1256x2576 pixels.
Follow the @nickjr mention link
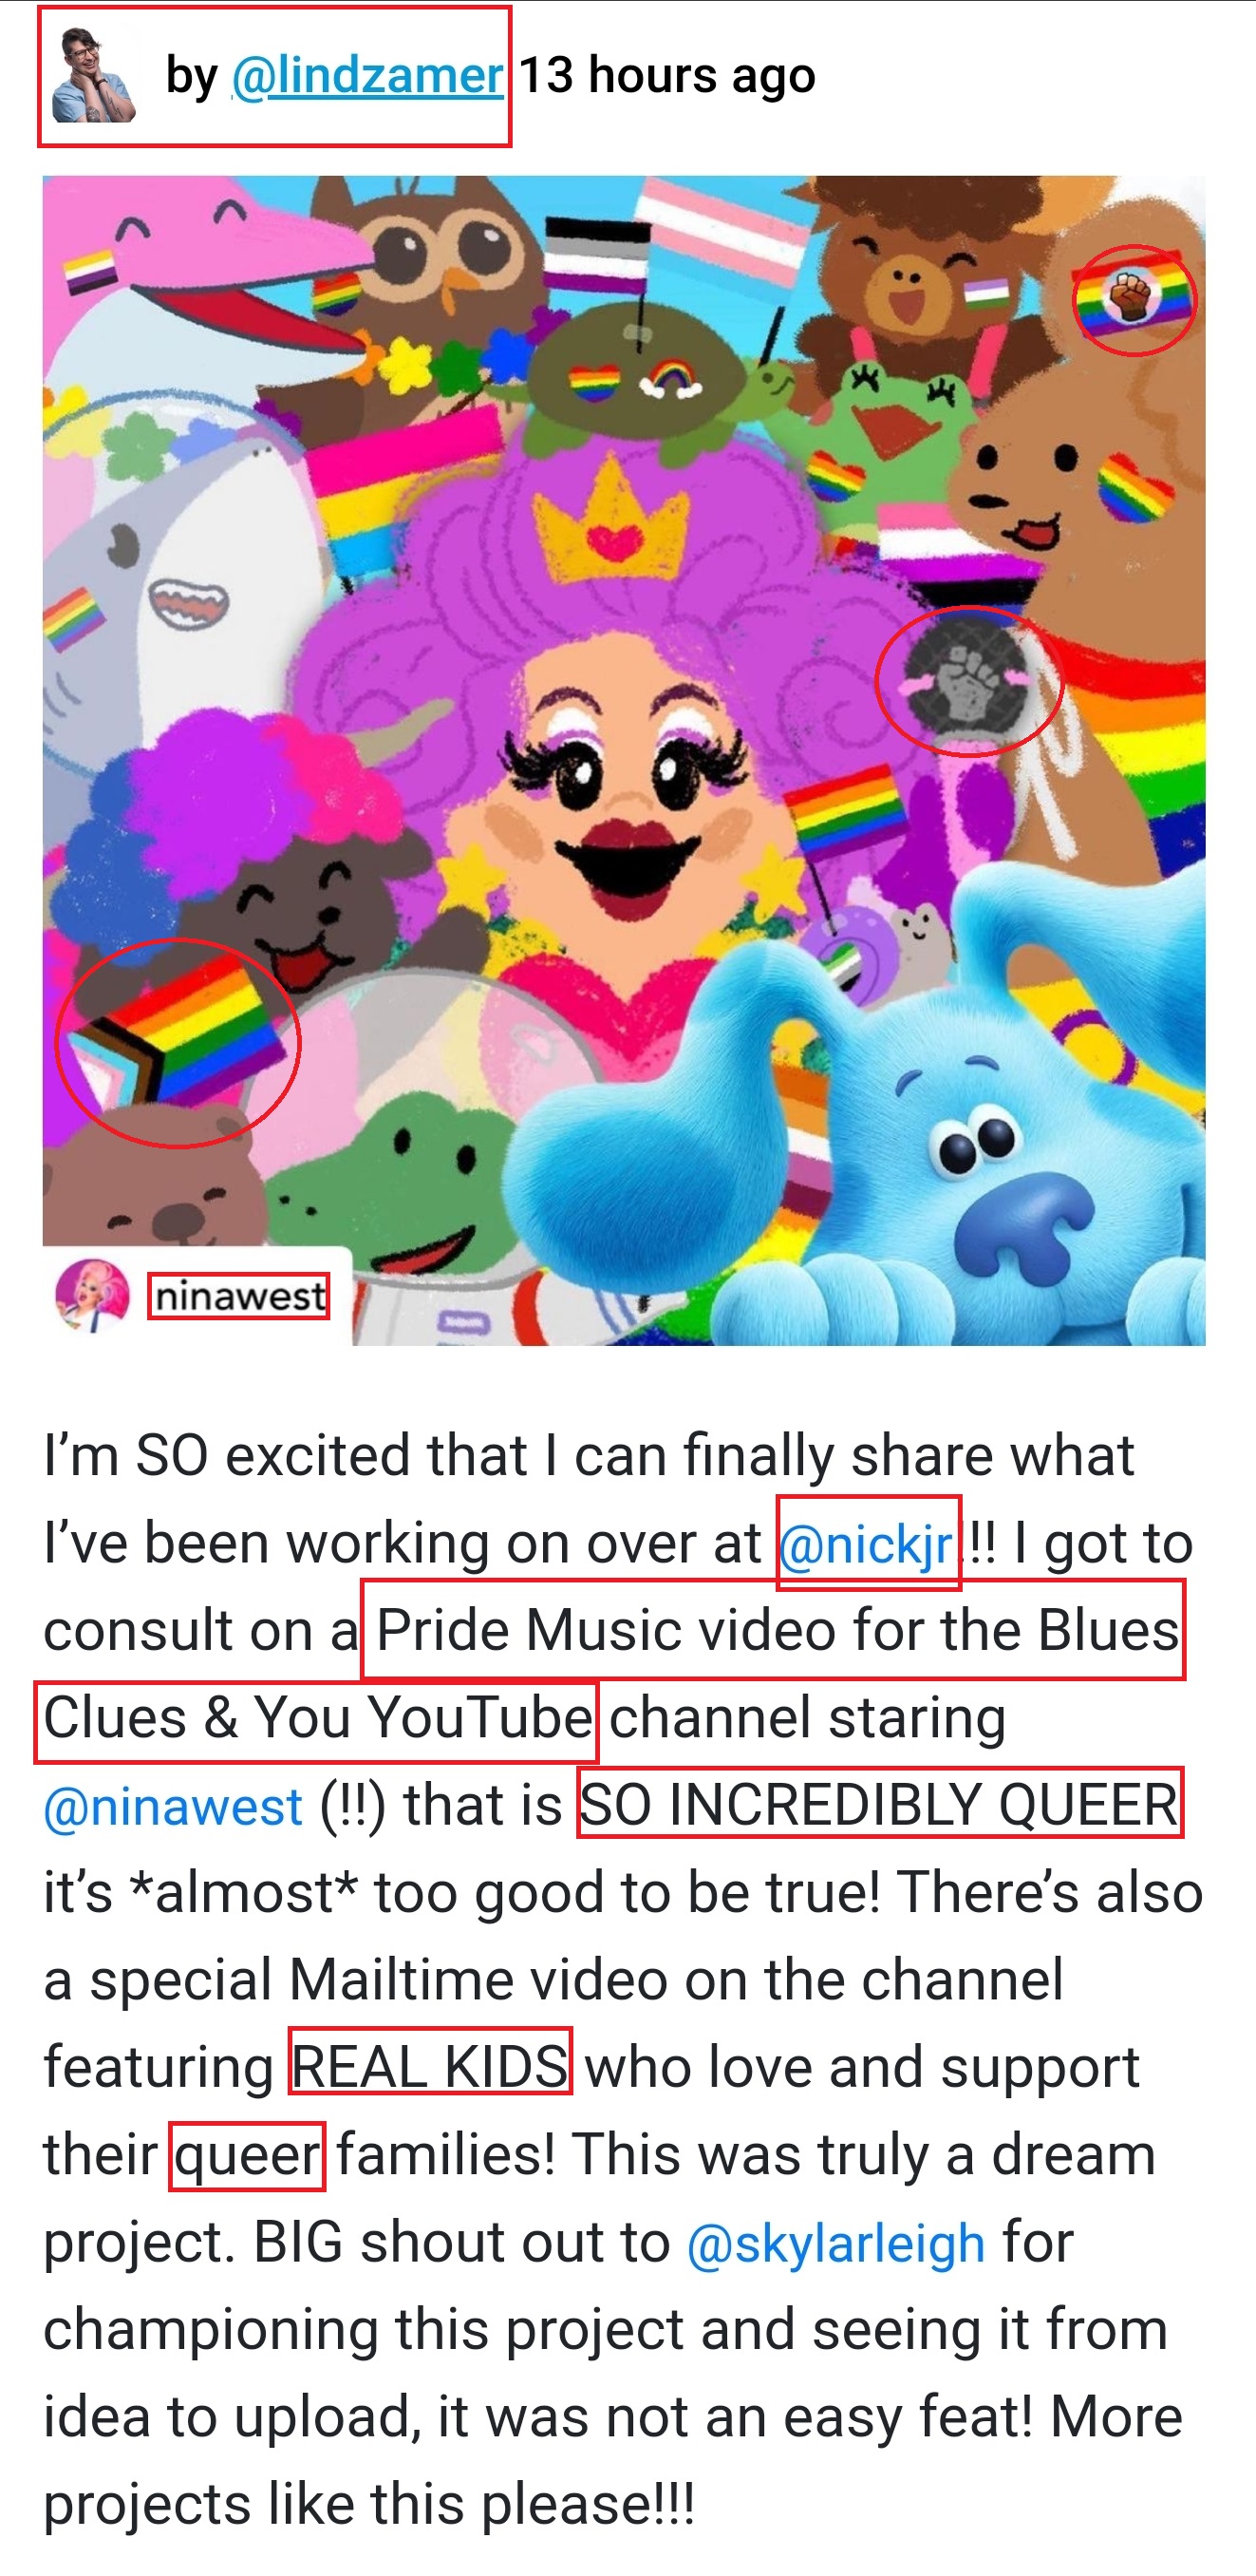tap(868, 1543)
